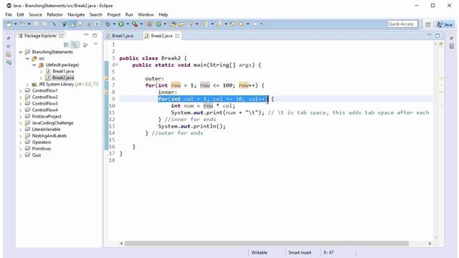Image resolution: width=459 pixels, height=258 pixels.
Task: Click the Save toolbar icon
Action: point(36,24)
